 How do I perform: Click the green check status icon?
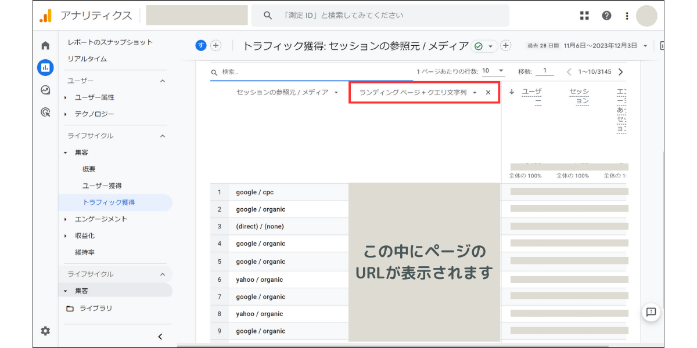(x=479, y=46)
